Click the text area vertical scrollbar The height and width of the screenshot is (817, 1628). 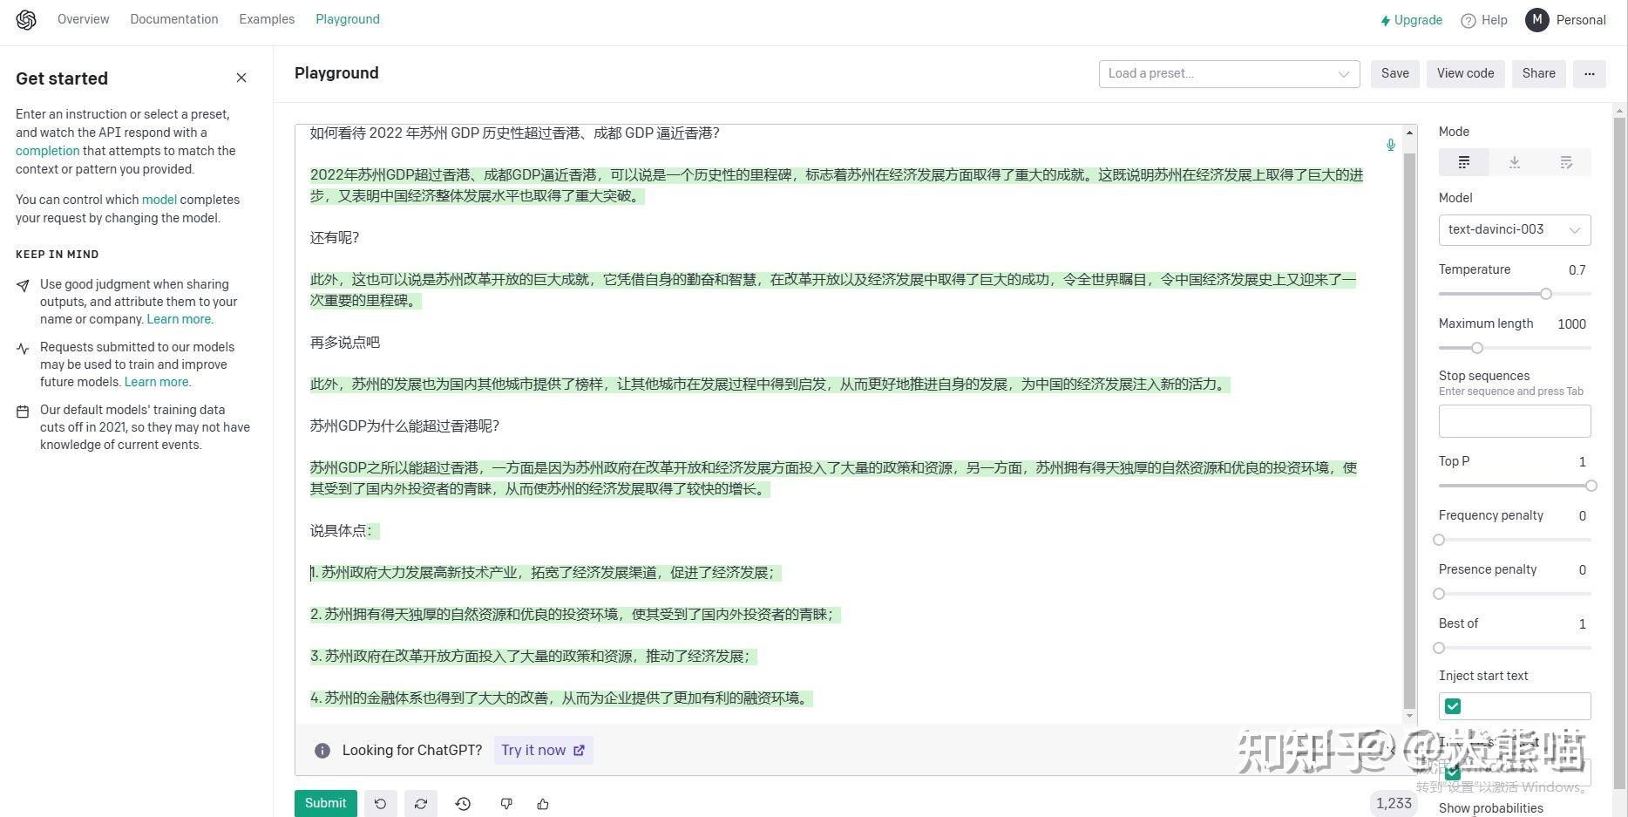(1410, 432)
